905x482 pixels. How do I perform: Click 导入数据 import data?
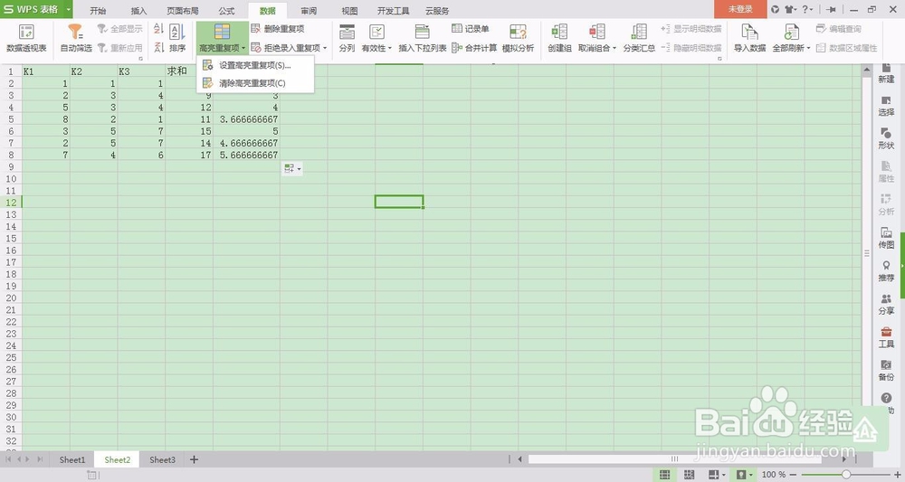coord(749,38)
